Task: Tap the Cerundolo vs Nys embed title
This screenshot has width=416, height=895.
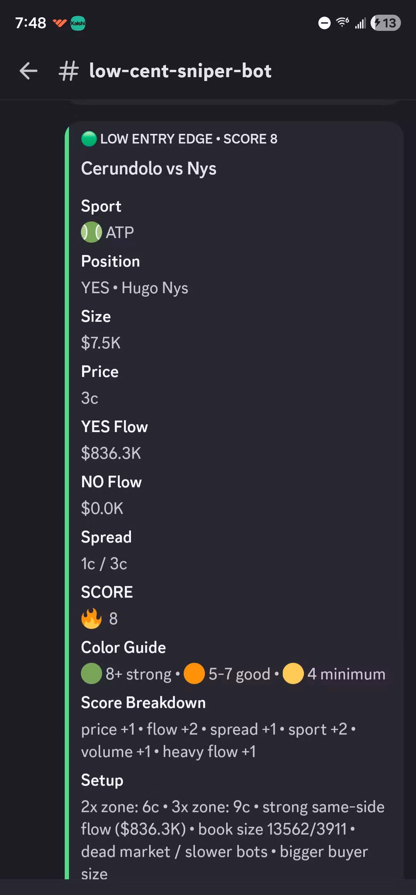Action: 149,169
